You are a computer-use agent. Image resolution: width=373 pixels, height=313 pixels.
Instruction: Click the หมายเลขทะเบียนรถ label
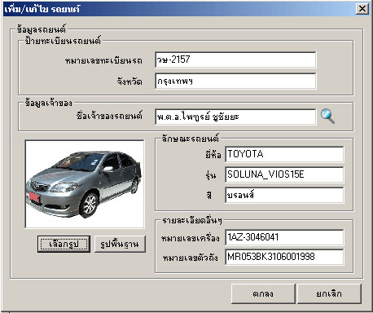[103, 60]
